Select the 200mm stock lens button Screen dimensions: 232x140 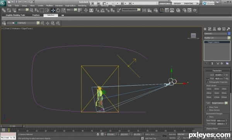click(224, 97)
